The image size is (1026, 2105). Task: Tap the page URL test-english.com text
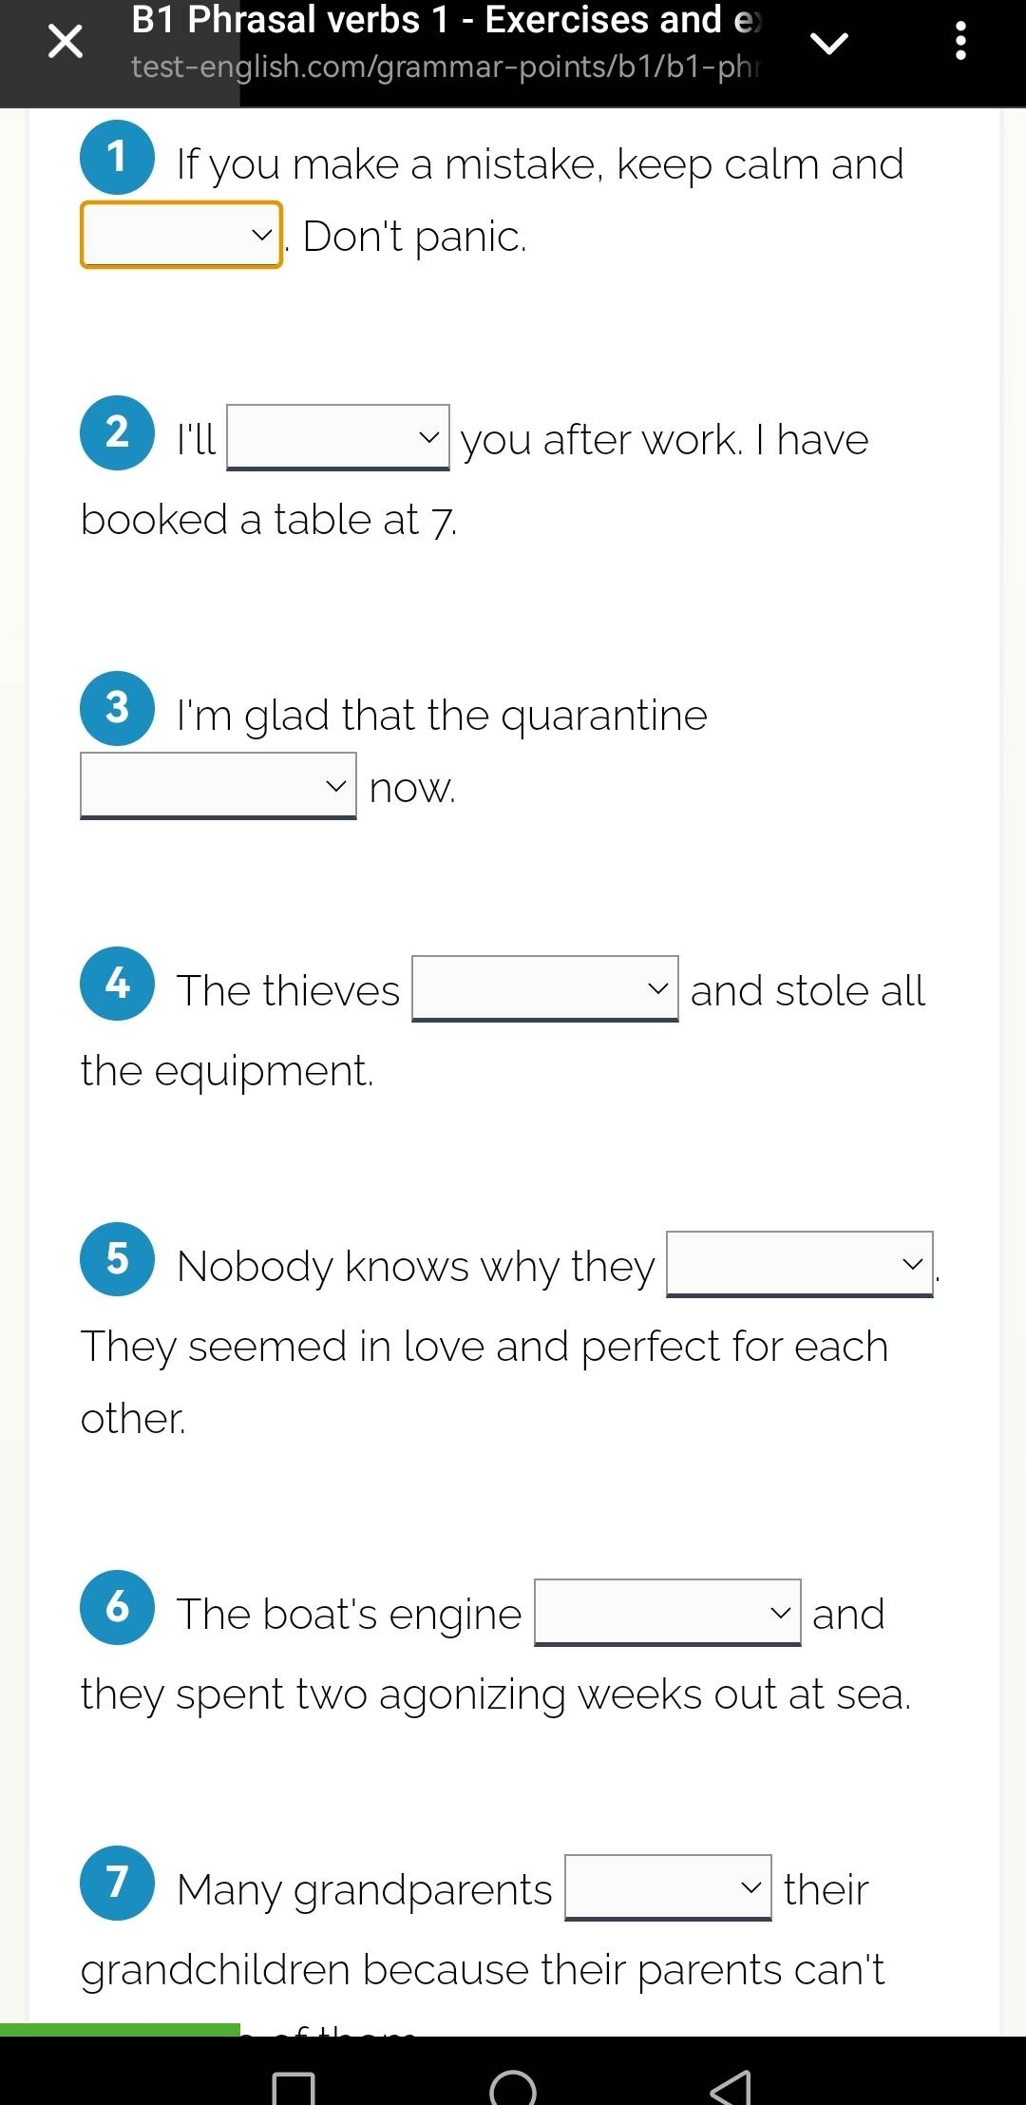[445, 67]
